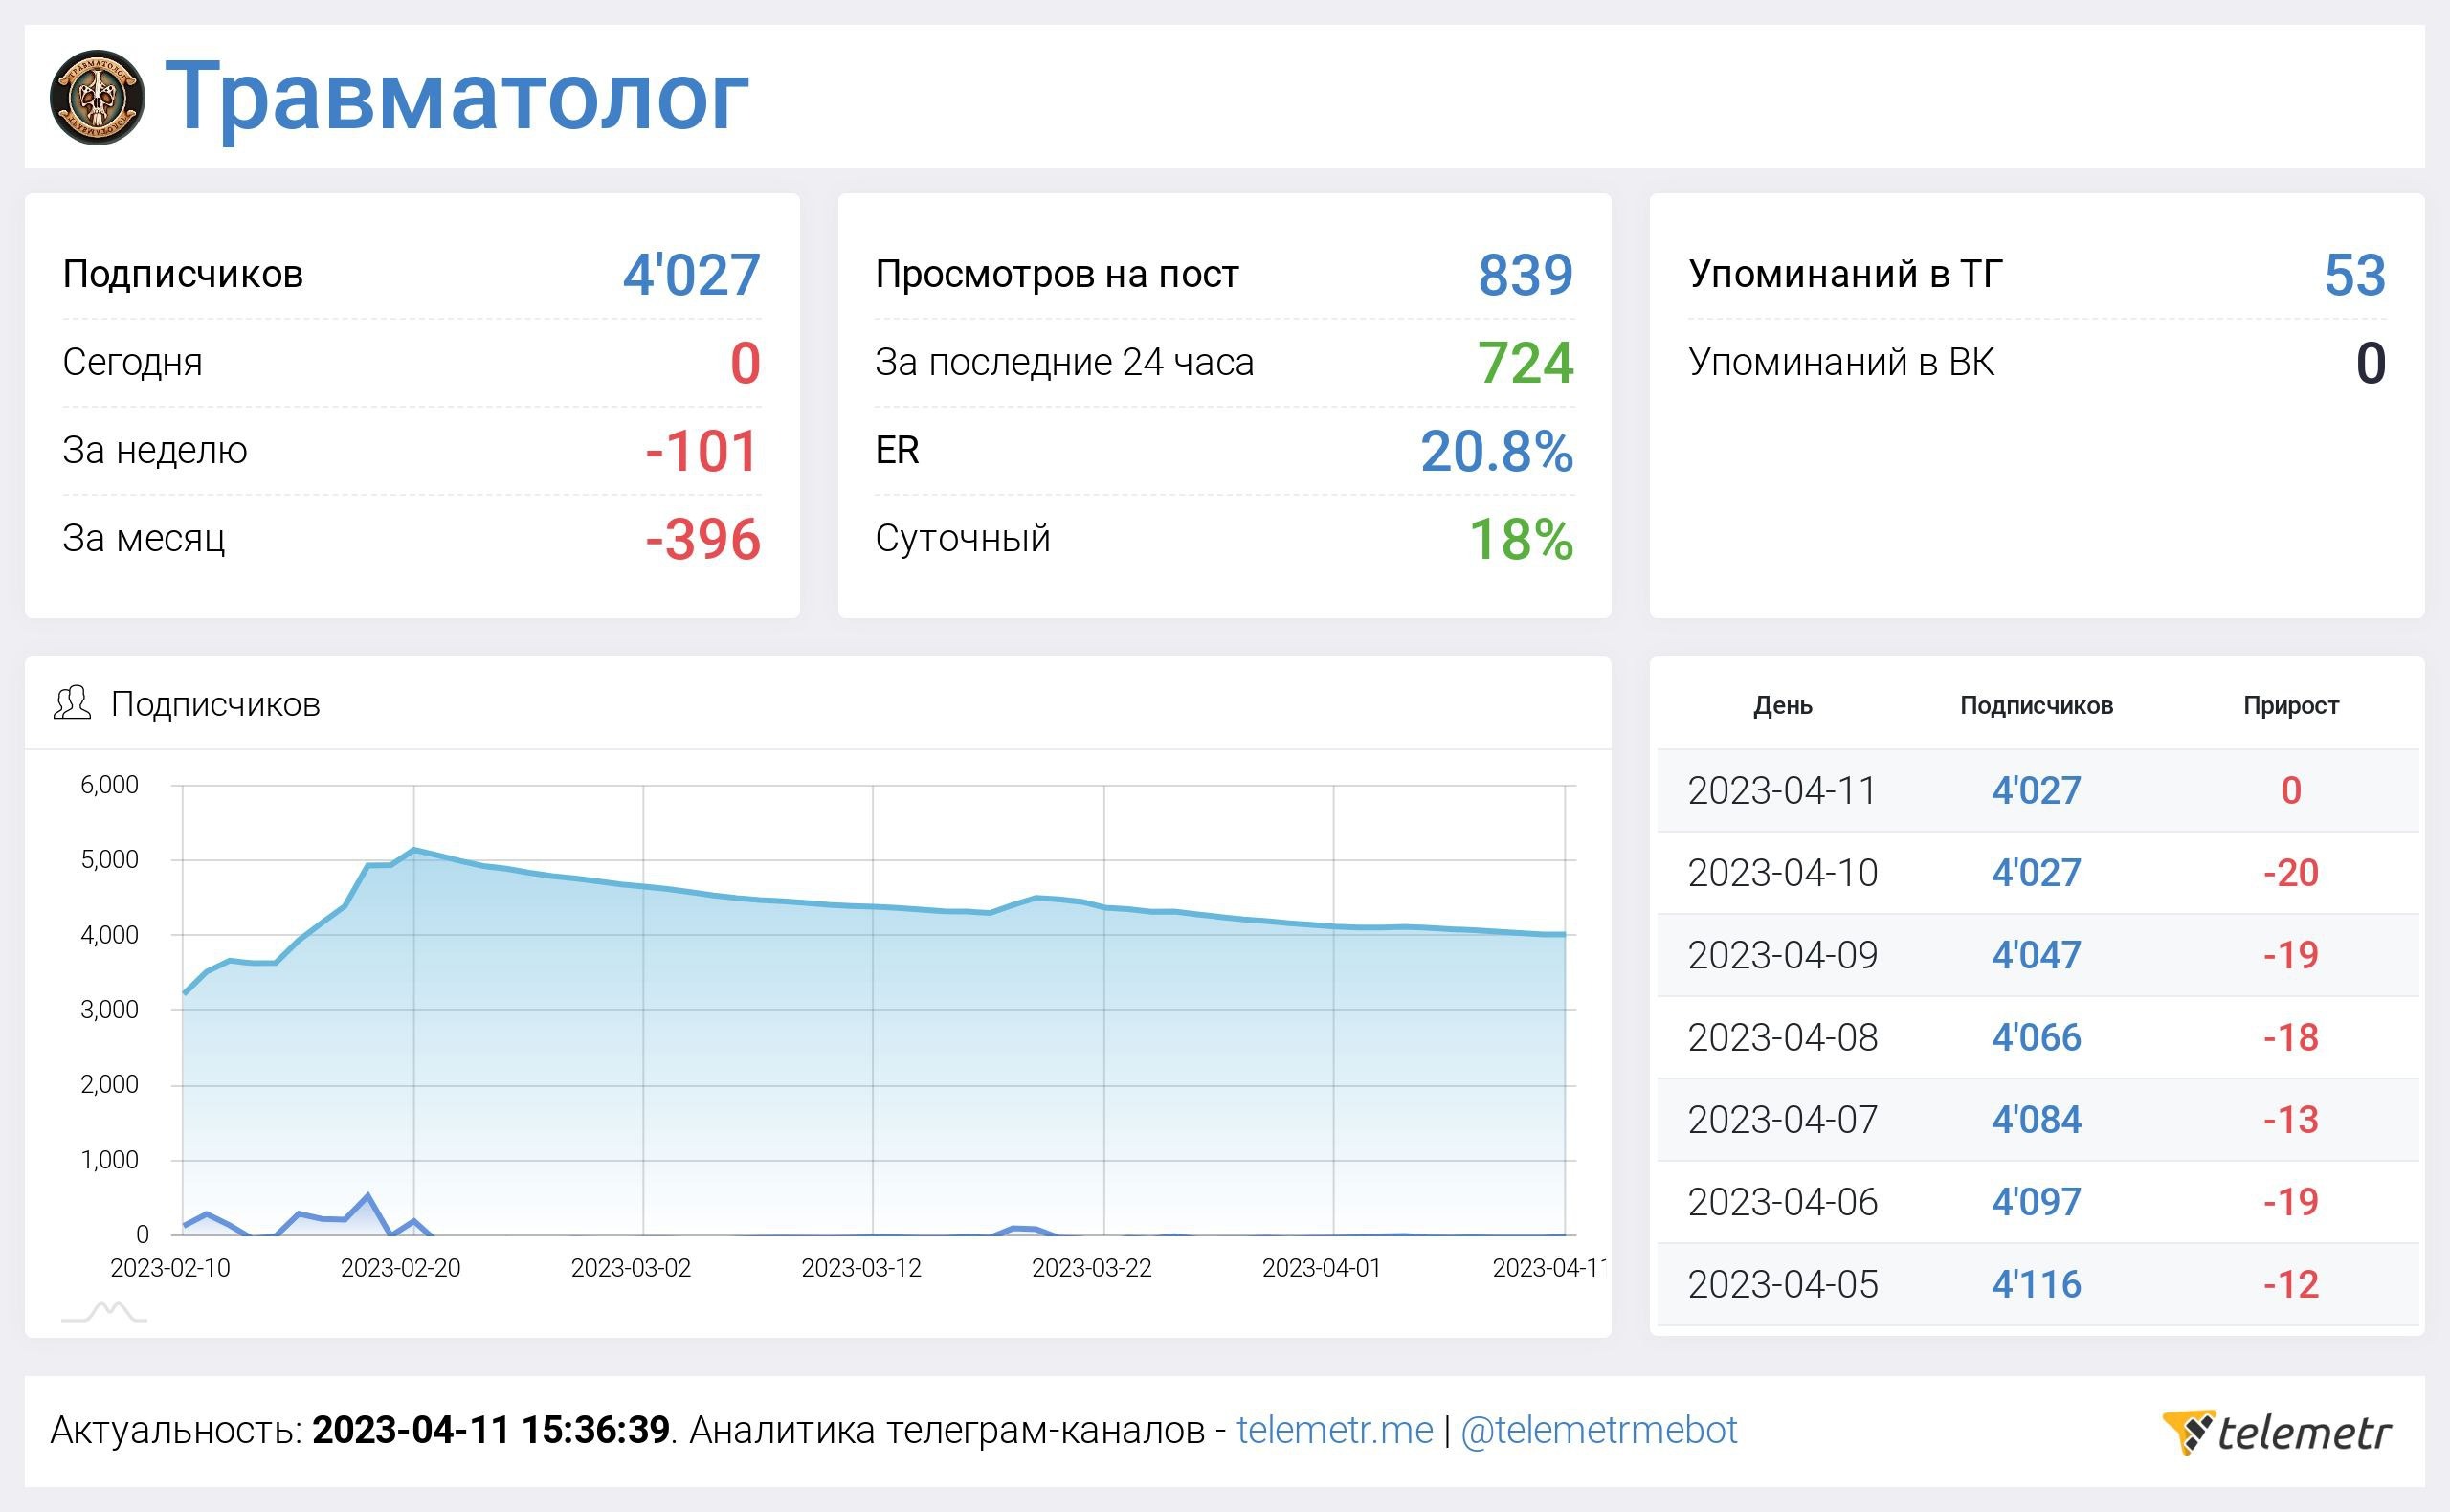
Task: Open the @telemetrmebot link
Action: click(1598, 1430)
